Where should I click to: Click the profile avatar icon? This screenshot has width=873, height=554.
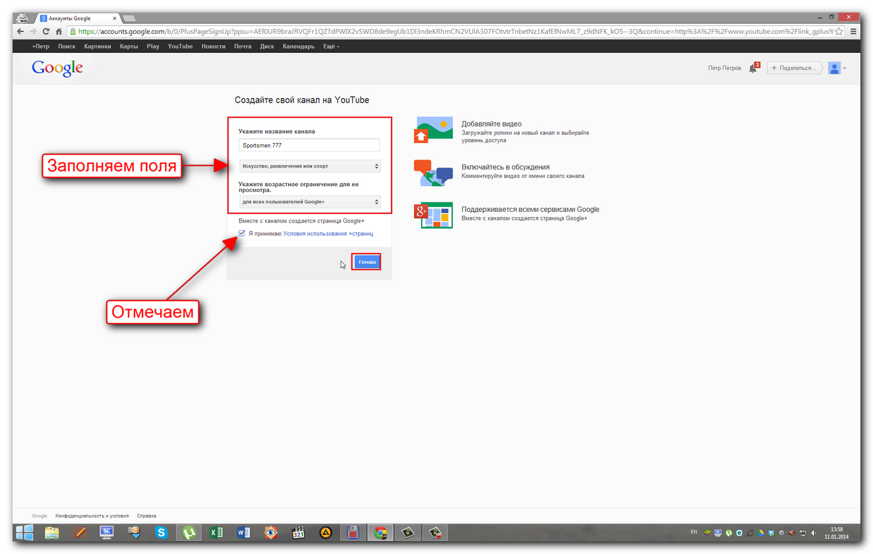(834, 68)
